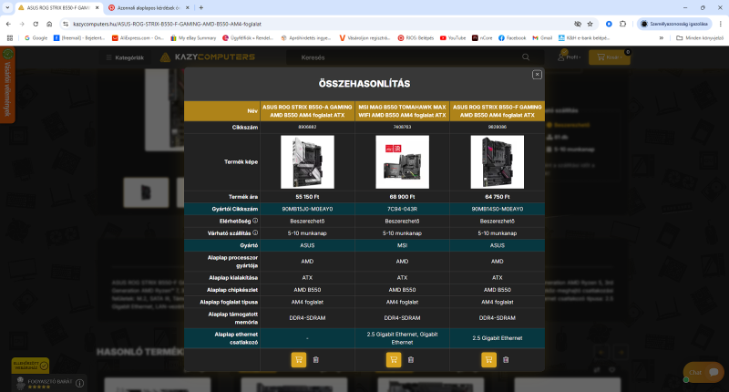Open the Chrome three-dot menu
Viewport: 729px width, 392px height.
(x=721, y=24)
